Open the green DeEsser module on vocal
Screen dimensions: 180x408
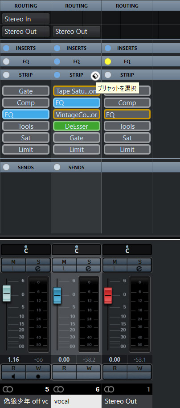pos(77,126)
